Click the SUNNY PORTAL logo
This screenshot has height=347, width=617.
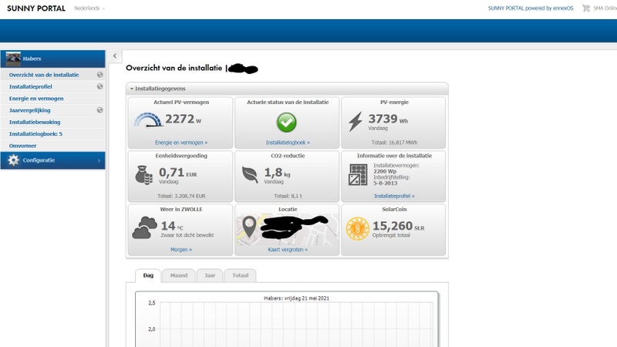click(x=36, y=8)
